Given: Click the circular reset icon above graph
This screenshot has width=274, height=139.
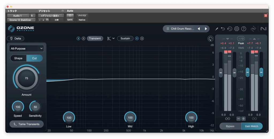Looking at the screenshot, I should (x=211, y=39).
